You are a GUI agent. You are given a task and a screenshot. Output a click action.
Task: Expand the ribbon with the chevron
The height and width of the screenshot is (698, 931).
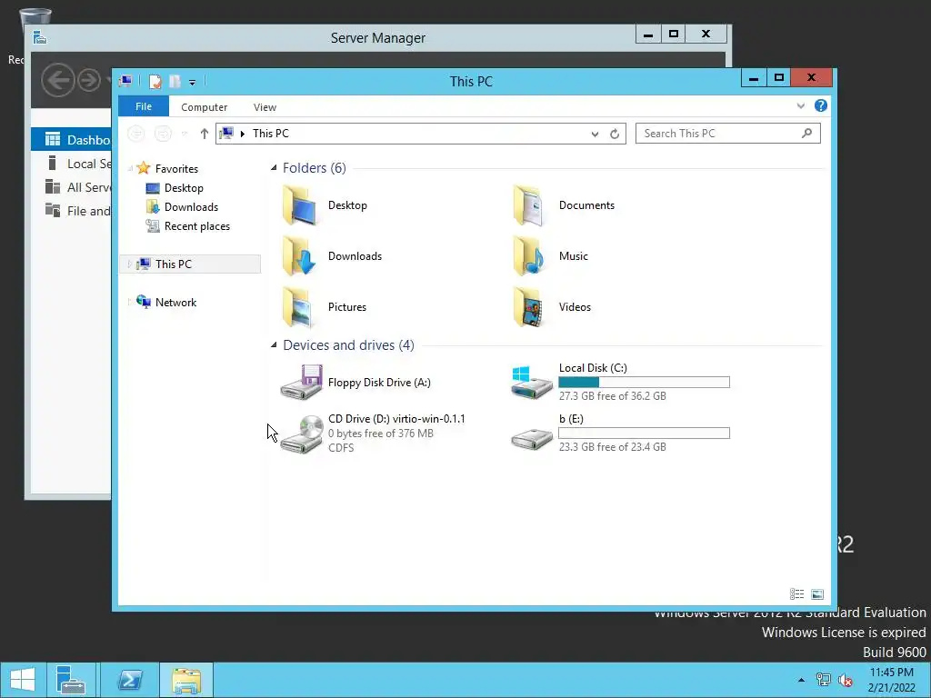(800, 106)
